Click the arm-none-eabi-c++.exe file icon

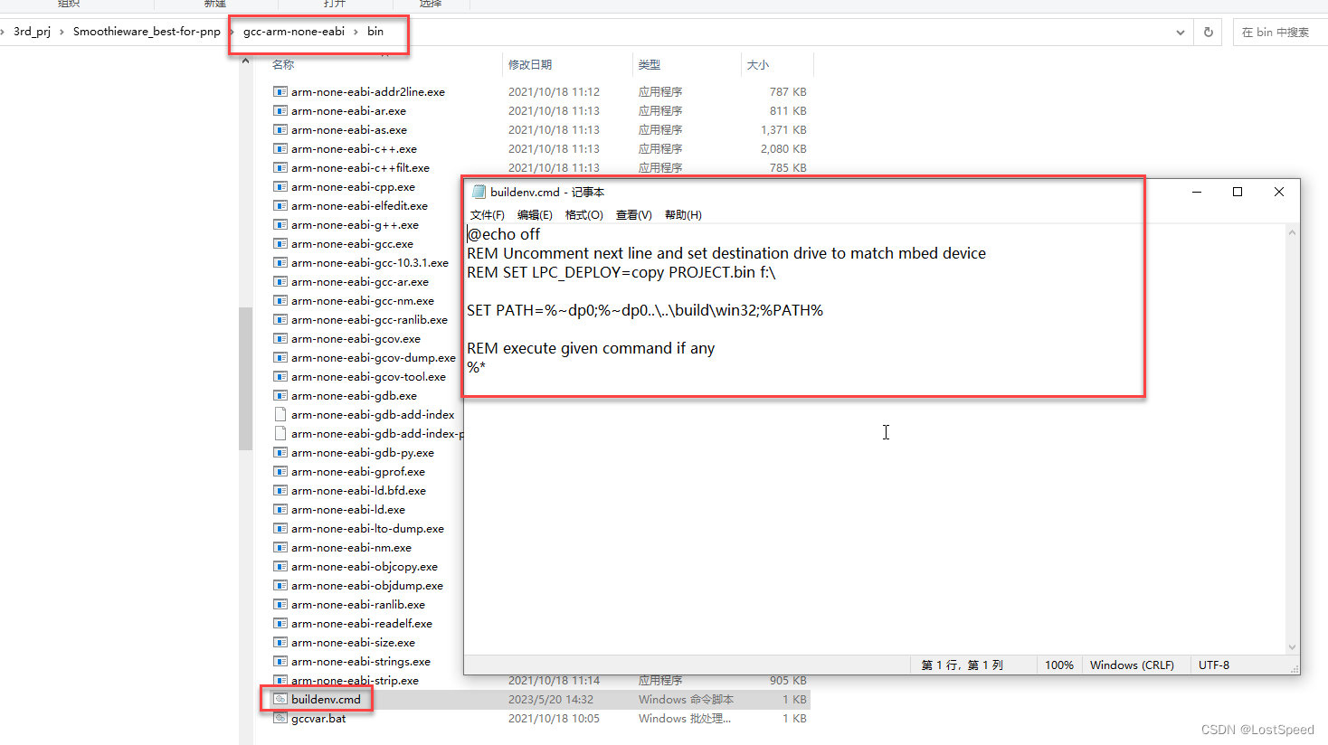pos(280,148)
